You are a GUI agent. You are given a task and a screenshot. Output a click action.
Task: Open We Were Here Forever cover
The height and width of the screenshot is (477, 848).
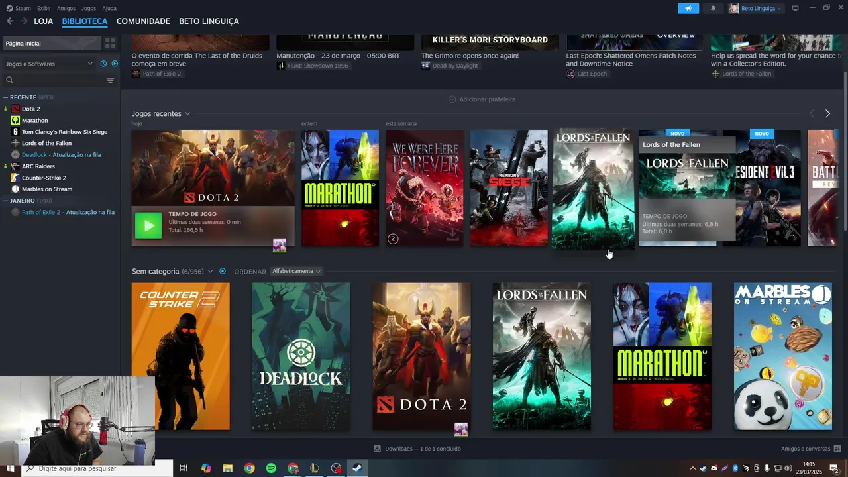425,188
